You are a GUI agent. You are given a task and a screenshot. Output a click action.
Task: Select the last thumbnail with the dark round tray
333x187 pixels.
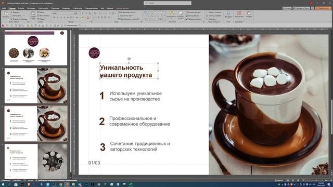[x=36, y=161]
